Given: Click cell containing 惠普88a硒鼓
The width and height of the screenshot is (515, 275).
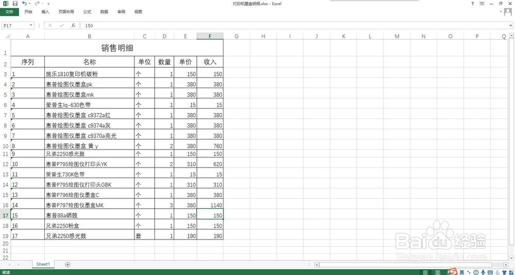Looking at the screenshot, I should (89, 215).
